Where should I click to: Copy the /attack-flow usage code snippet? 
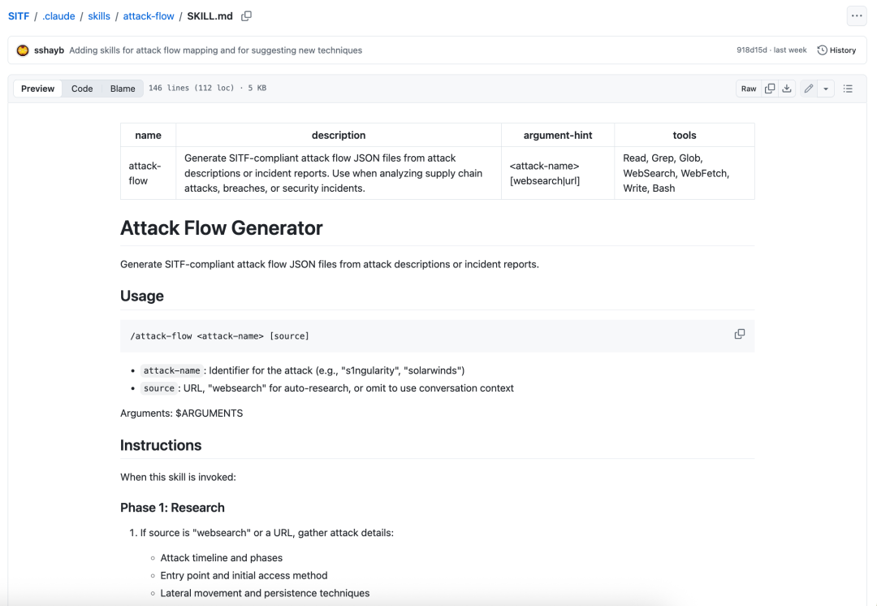coord(739,334)
